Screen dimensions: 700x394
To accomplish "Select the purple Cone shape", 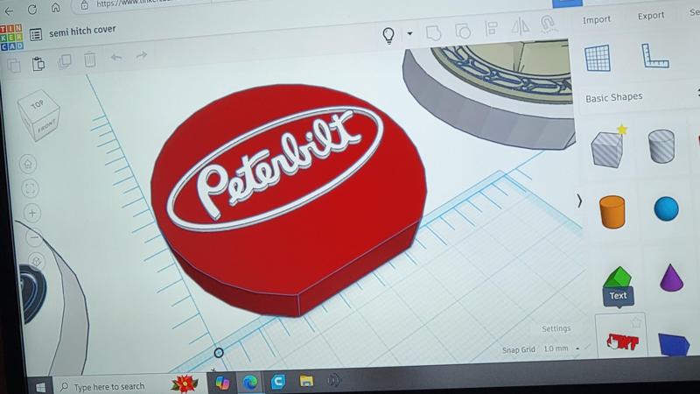I will [x=671, y=278].
